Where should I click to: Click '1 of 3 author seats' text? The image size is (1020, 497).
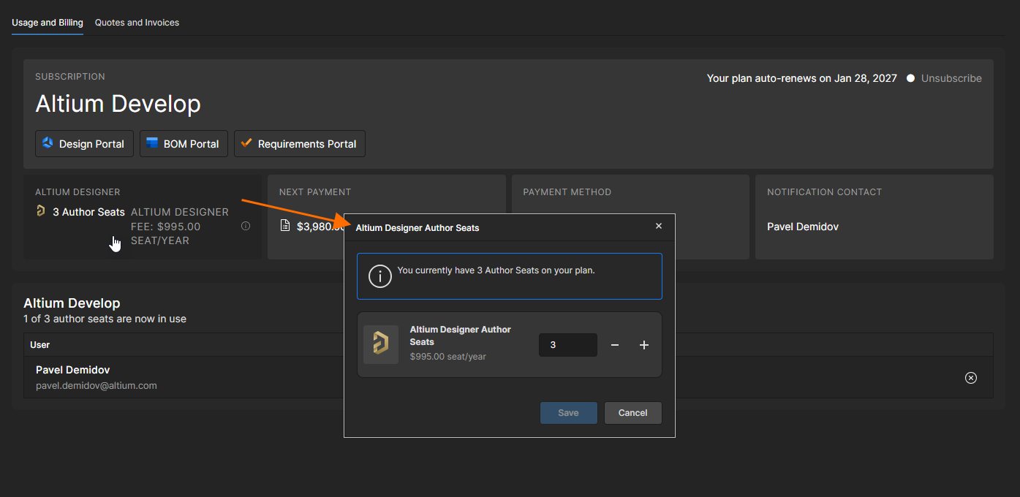(x=105, y=319)
